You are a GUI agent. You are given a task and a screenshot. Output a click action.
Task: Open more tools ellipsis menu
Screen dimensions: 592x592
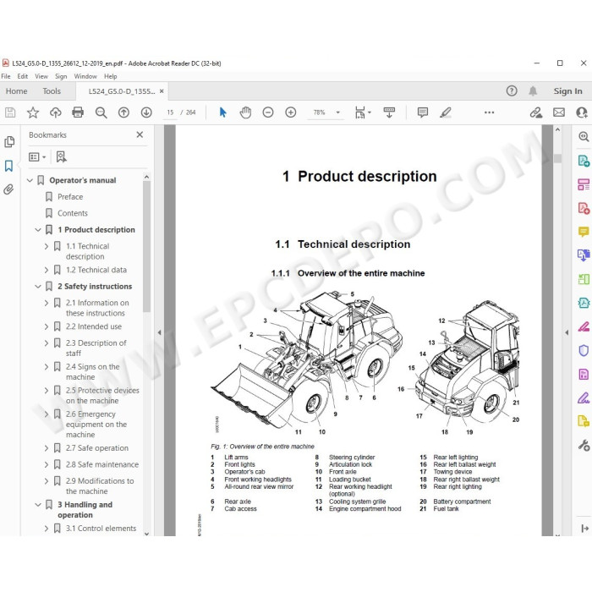click(x=490, y=112)
